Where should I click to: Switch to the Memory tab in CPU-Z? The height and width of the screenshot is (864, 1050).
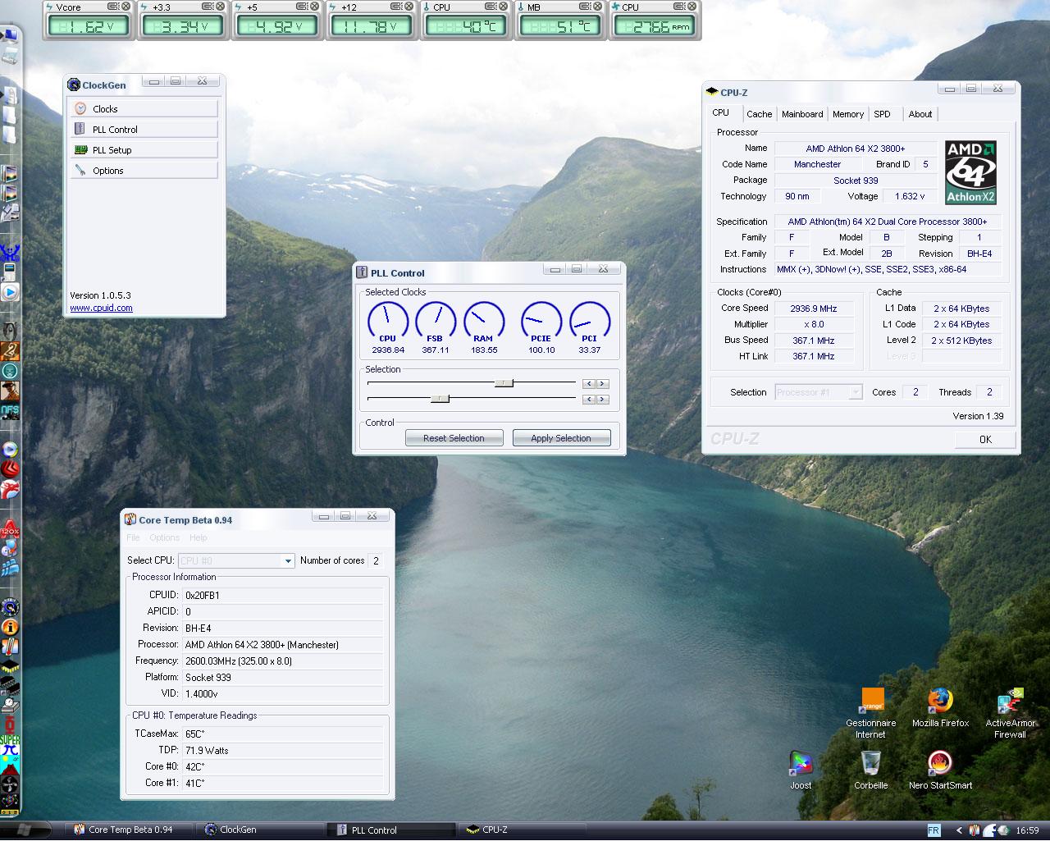(848, 114)
